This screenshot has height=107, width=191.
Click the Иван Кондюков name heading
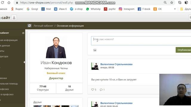click(56, 63)
